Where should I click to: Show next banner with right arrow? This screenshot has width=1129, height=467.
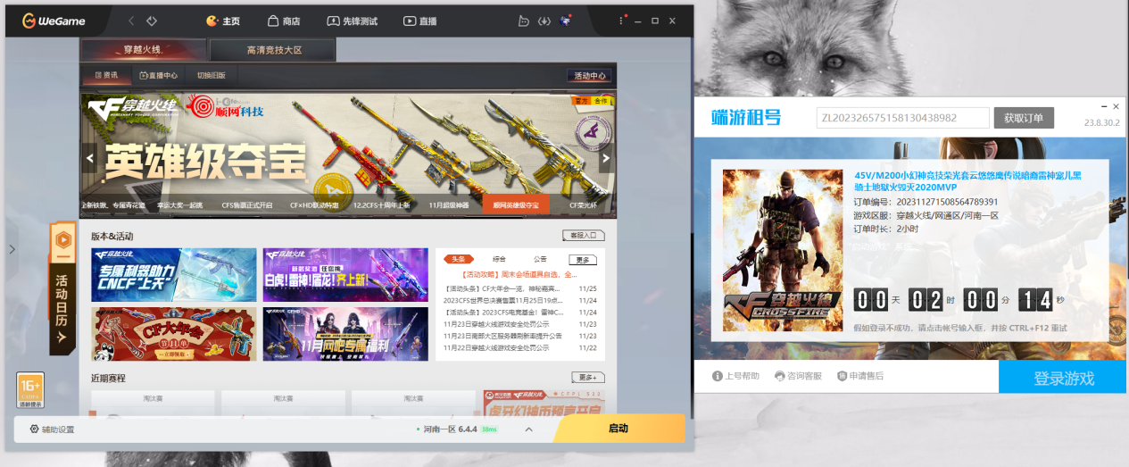point(605,158)
